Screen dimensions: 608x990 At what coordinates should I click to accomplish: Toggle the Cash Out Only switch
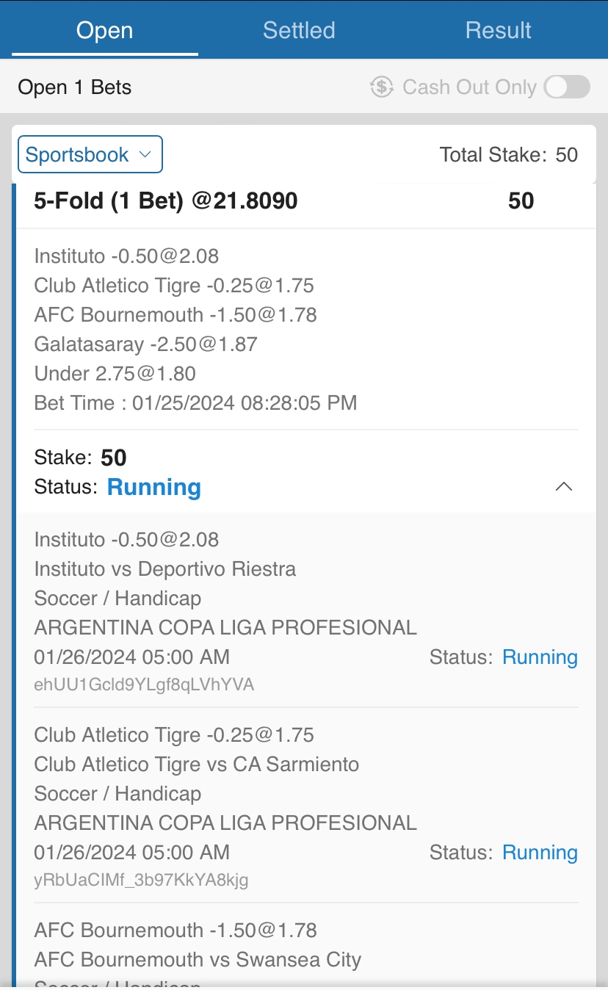567,87
